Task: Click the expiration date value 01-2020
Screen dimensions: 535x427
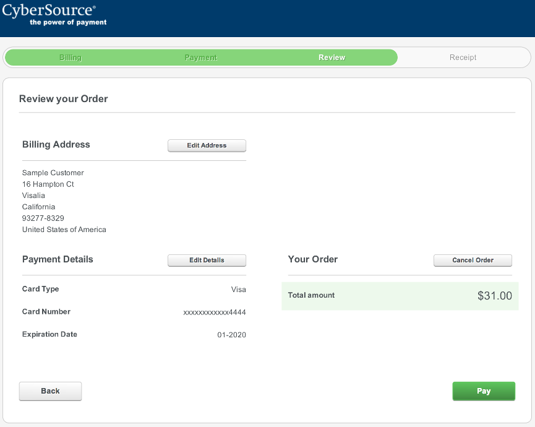Action: (x=231, y=335)
